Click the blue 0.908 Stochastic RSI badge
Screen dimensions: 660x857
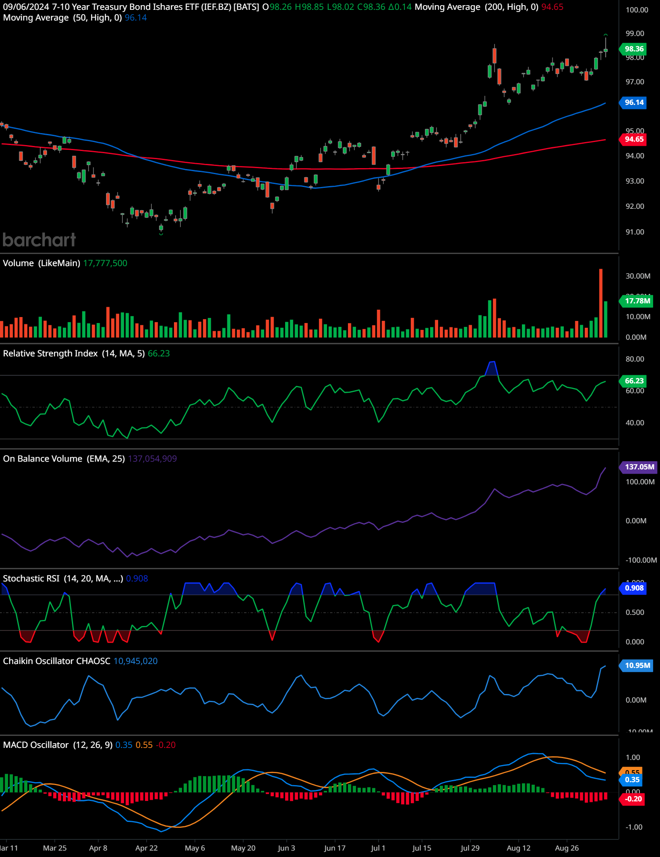point(633,588)
